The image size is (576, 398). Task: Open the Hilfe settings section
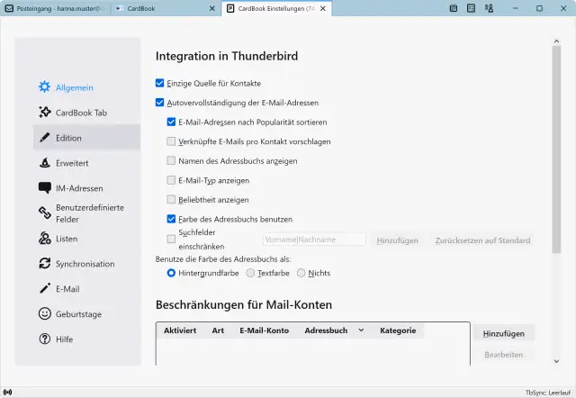86,339
